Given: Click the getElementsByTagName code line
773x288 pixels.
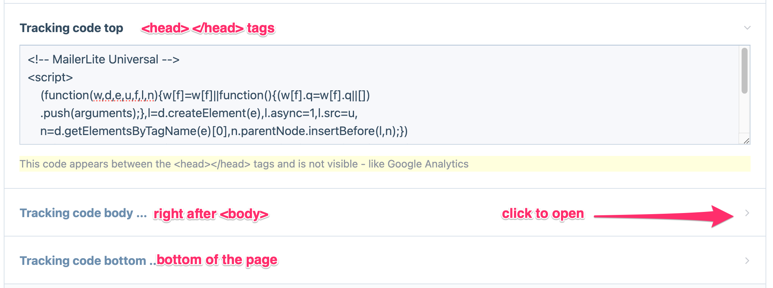Looking at the screenshot, I should 224,131.
